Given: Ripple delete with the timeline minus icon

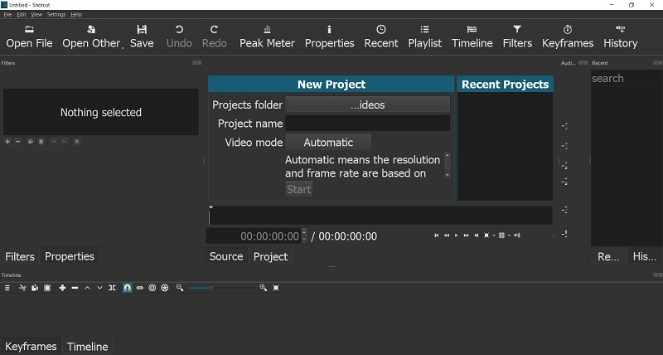Looking at the screenshot, I should pos(75,288).
